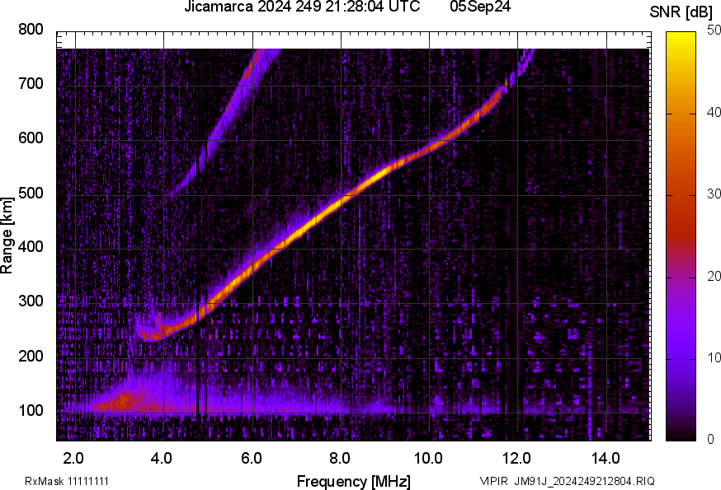Viewport: 721px width, 490px height.
Task: Click the 'VIPIR JM91J_2024249212804.RIQ' filename text
Action: coord(567,481)
